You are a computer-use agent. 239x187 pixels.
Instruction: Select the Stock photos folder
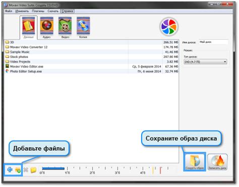point(91,57)
